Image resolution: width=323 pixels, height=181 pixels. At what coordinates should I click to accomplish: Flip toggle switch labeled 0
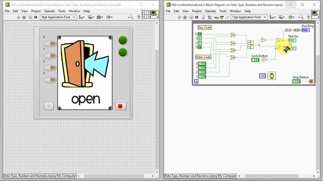coord(49,44)
